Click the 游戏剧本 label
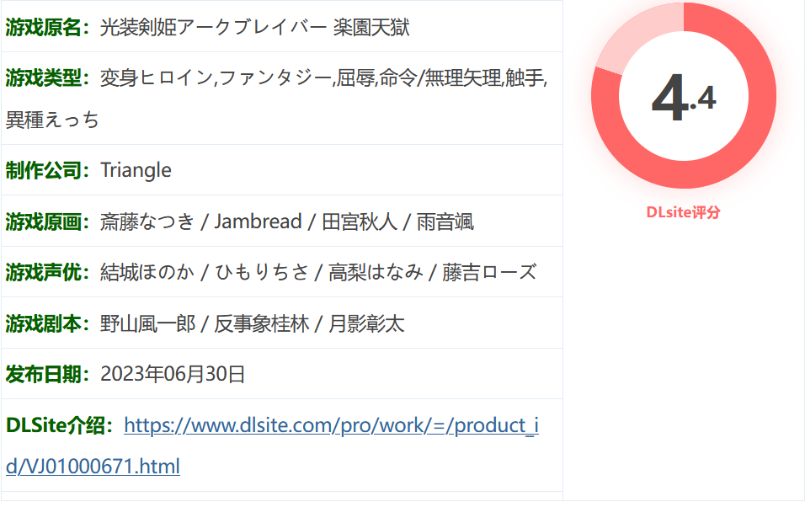The image size is (805, 507). tap(47, 323)
